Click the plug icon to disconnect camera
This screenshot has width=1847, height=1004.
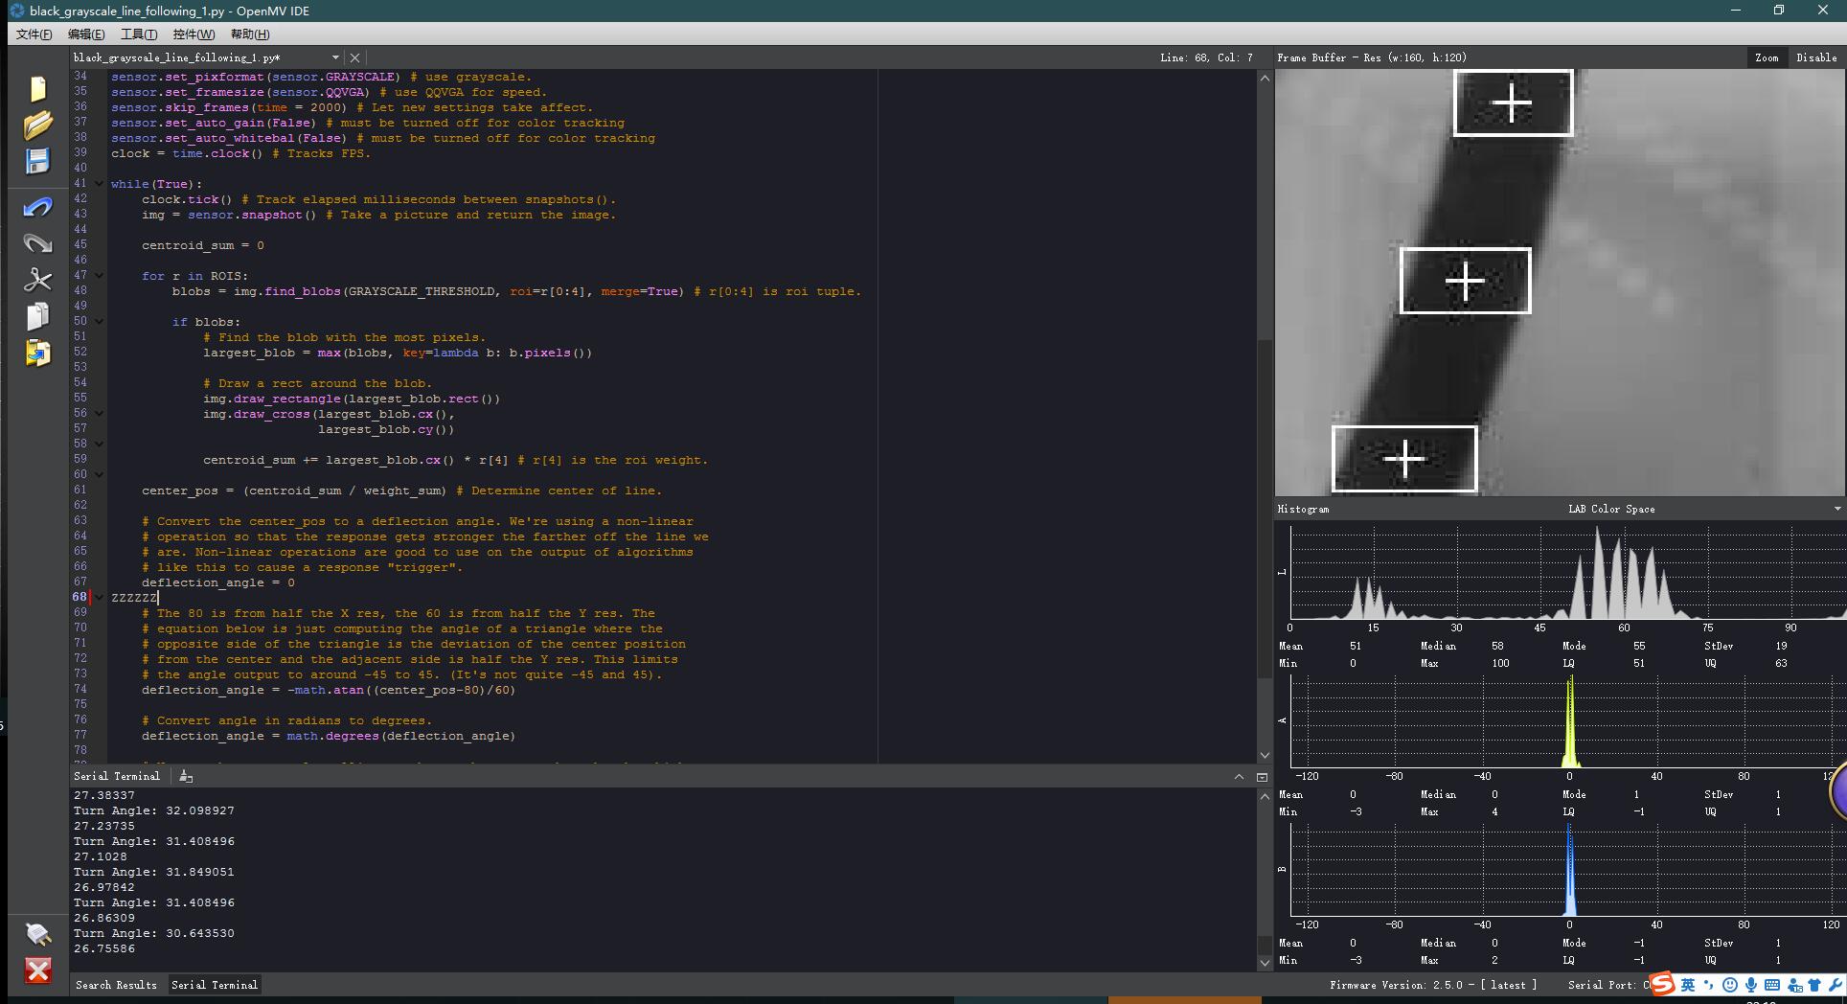pyautogui.click(x=37, y=934)
